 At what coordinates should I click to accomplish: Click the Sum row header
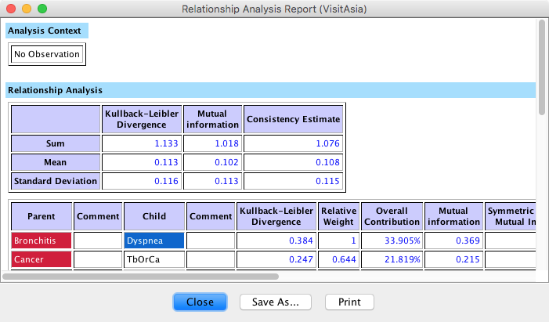click(x=55, y=143)
